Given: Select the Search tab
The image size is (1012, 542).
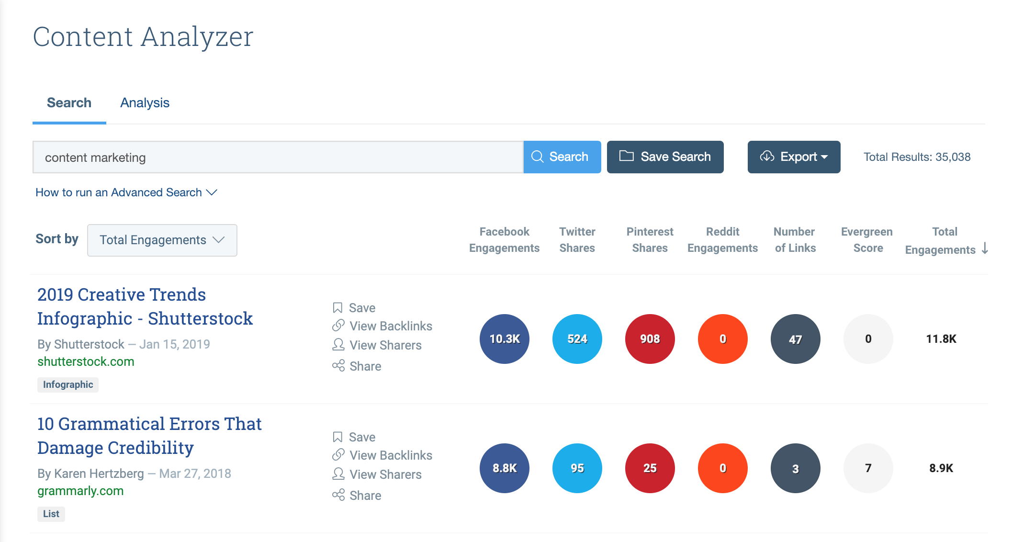Looking at the screenshot, I should [69, 103].
